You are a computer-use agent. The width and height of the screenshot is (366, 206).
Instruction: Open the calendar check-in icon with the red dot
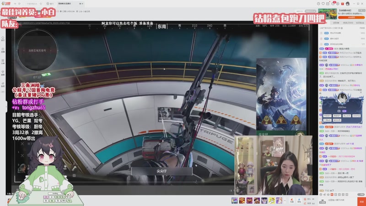click(328, 4)
